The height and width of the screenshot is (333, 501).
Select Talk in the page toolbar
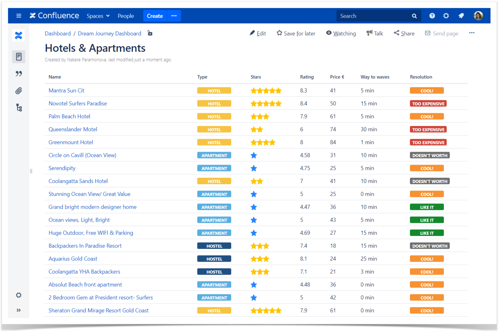(374, 33)
